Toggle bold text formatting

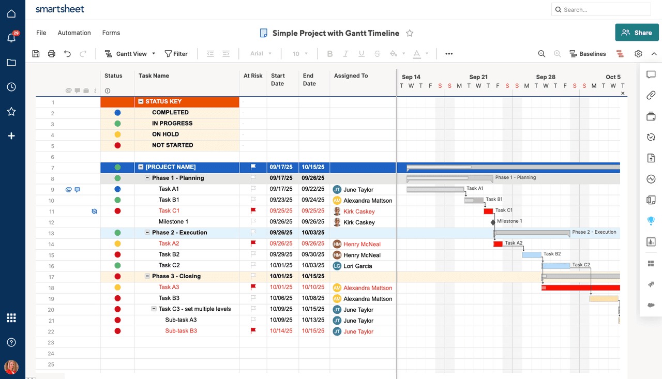click(329, 53)
